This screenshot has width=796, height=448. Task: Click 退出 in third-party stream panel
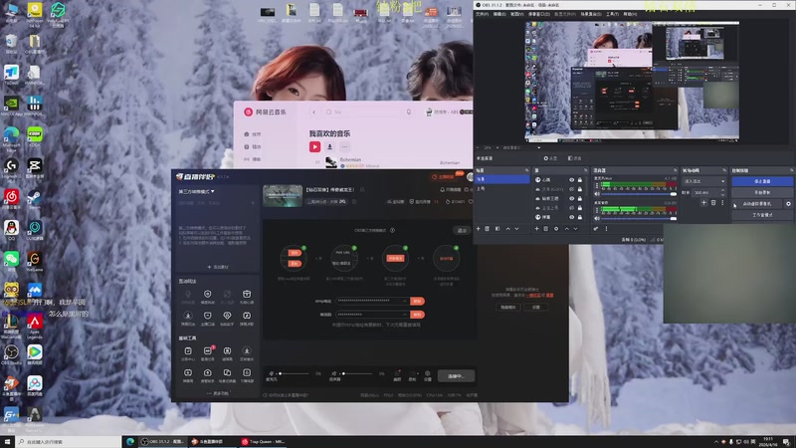[x=461, y=231]
